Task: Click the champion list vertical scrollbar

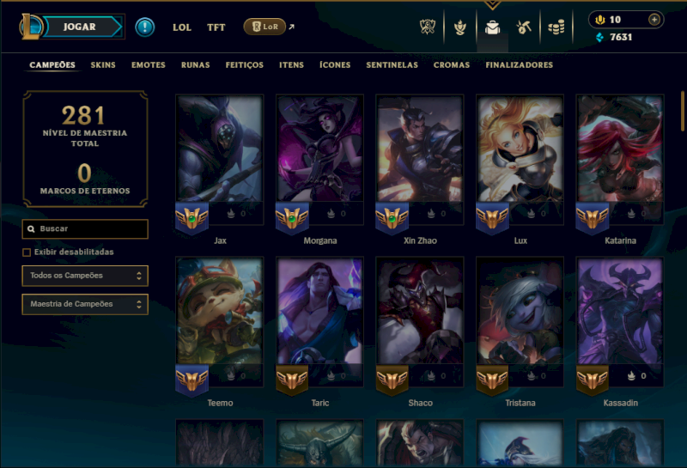Action: 682,111
